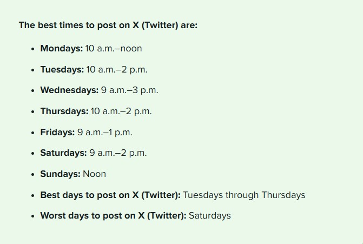
Task: Click the "10 a.m.–noon" time text
Action: (114, 48)
